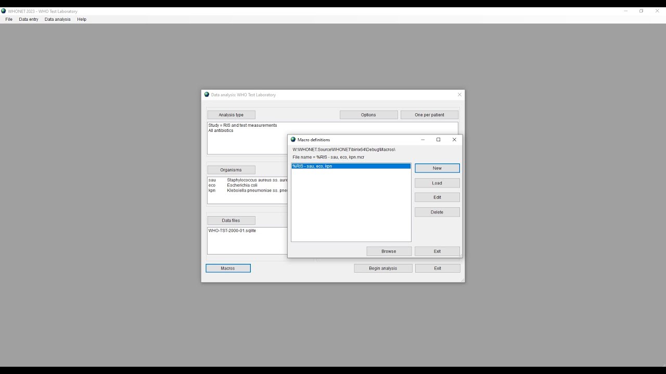666x374 pixels.
Task: Maximize the Macro definitions dialog
Action: [438, 140]
